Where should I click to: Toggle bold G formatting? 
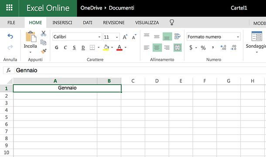(x=57, y=48)
